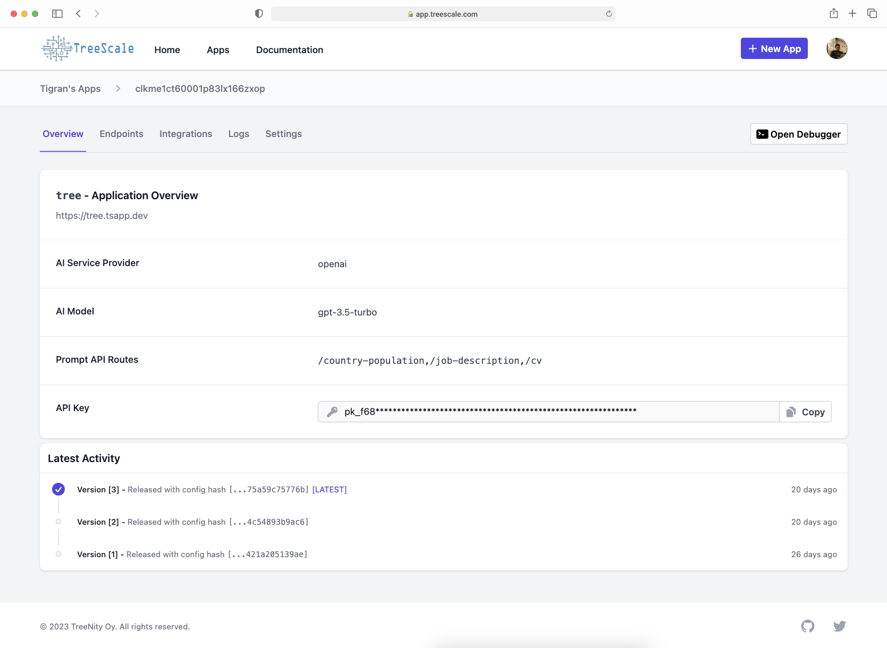Switch to the Endpoints tab
Image resolution: width=887 pixels, height=648 pixels.
(121, 134)
